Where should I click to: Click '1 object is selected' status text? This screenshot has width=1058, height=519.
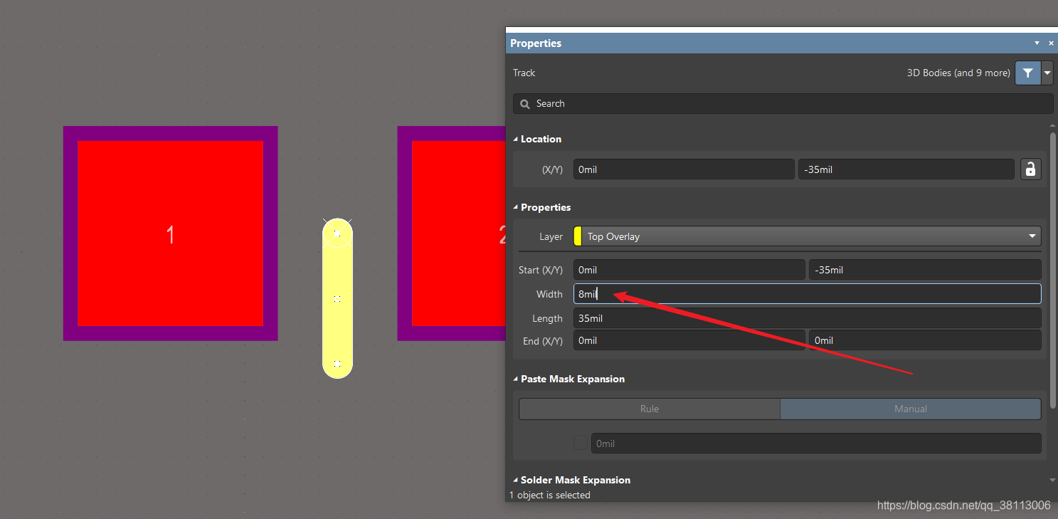pyautogui.click(x=549, y=495)
